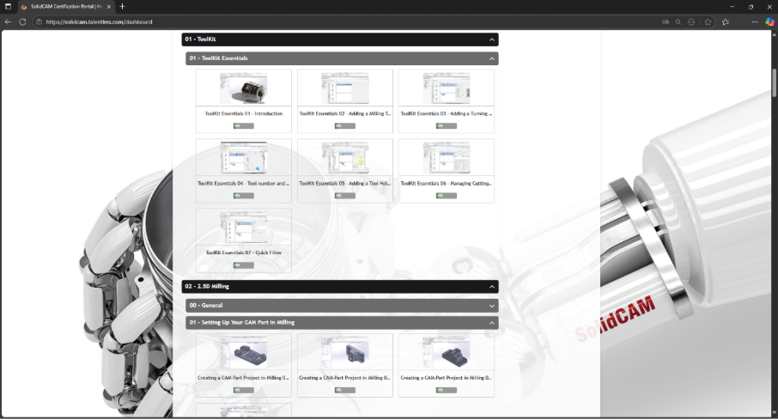This screenshot has width=778, height=420.
Task: Click the ToolKit Essentials 05 thumbnail image
Action: coord(344,158)
